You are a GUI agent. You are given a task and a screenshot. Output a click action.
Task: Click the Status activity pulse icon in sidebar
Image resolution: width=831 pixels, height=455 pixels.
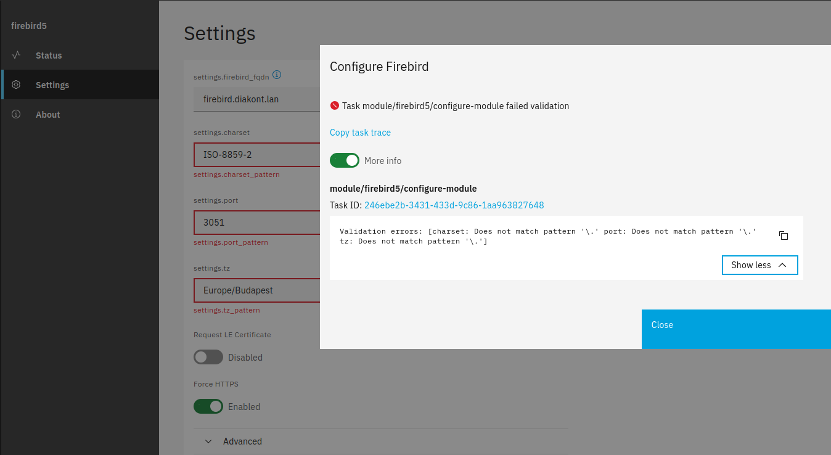point(17,55)
